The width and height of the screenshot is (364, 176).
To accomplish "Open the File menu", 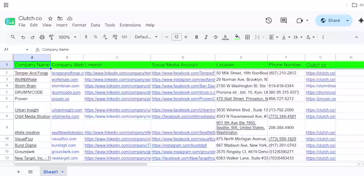I will point(22,25).
